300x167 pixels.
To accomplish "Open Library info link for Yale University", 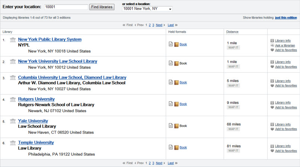I will [283, 124].
